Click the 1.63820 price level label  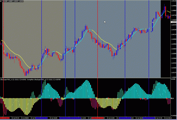click(x=174, y=49)
